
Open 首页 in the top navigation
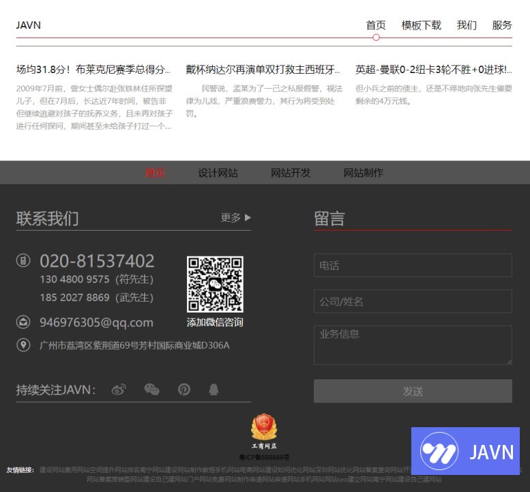(x=376, y=25)
